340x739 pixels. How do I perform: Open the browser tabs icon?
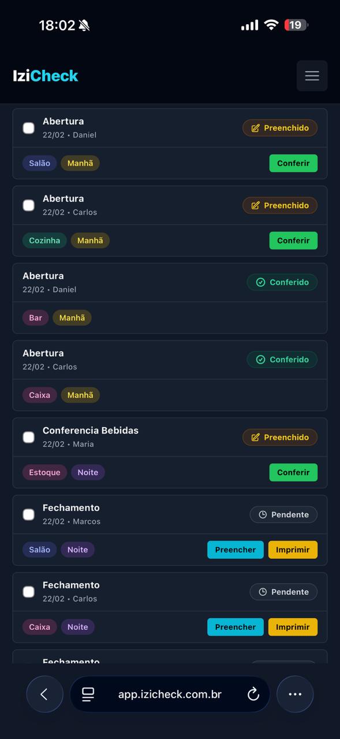pos(88,694)
